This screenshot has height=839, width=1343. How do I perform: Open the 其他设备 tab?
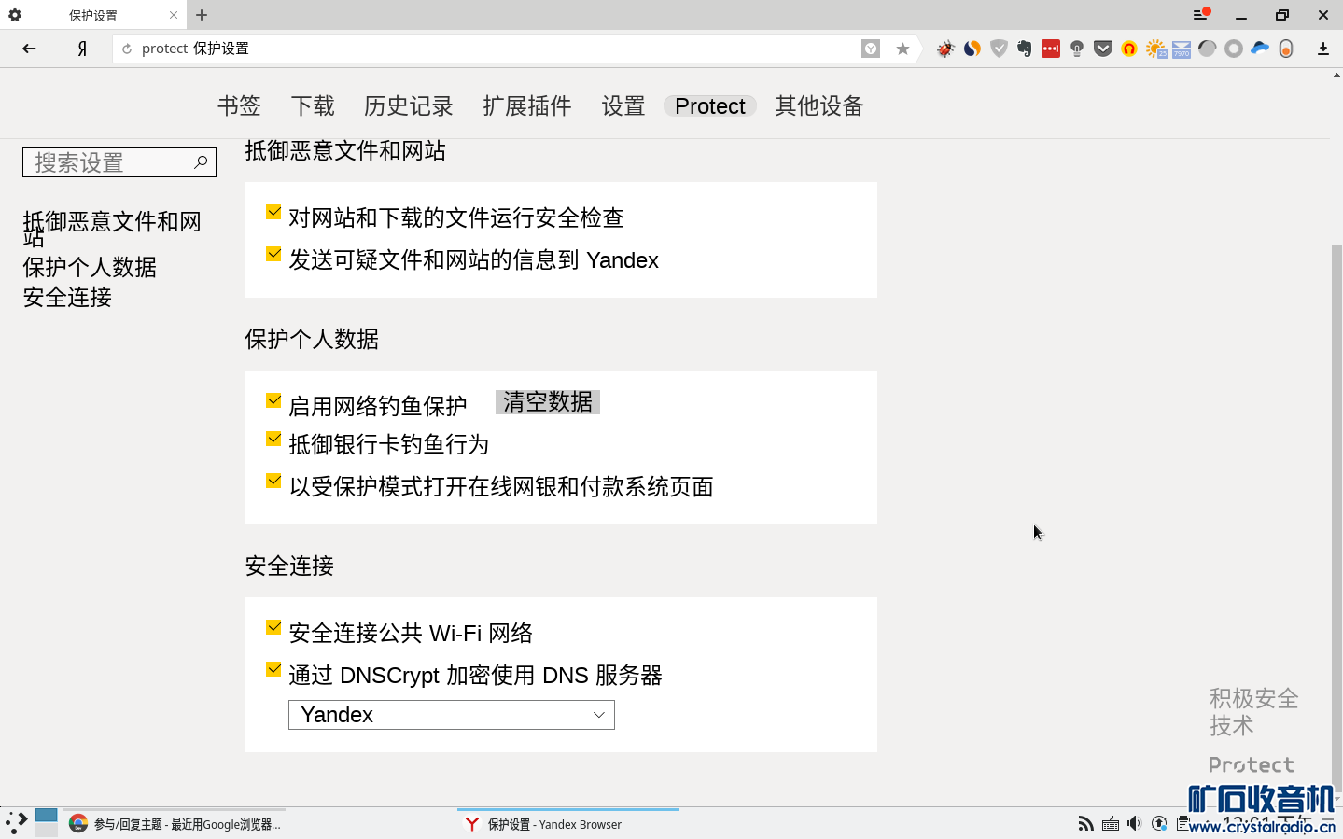819,106
